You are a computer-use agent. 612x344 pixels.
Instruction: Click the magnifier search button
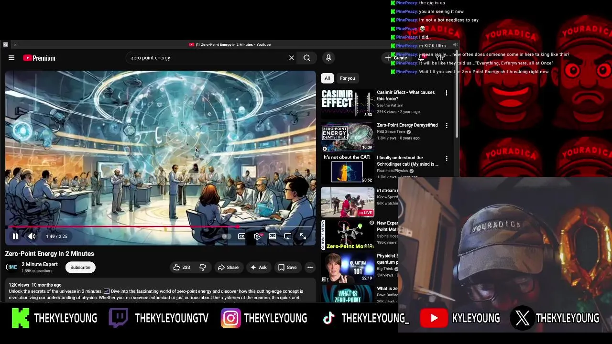click(307, 58)
